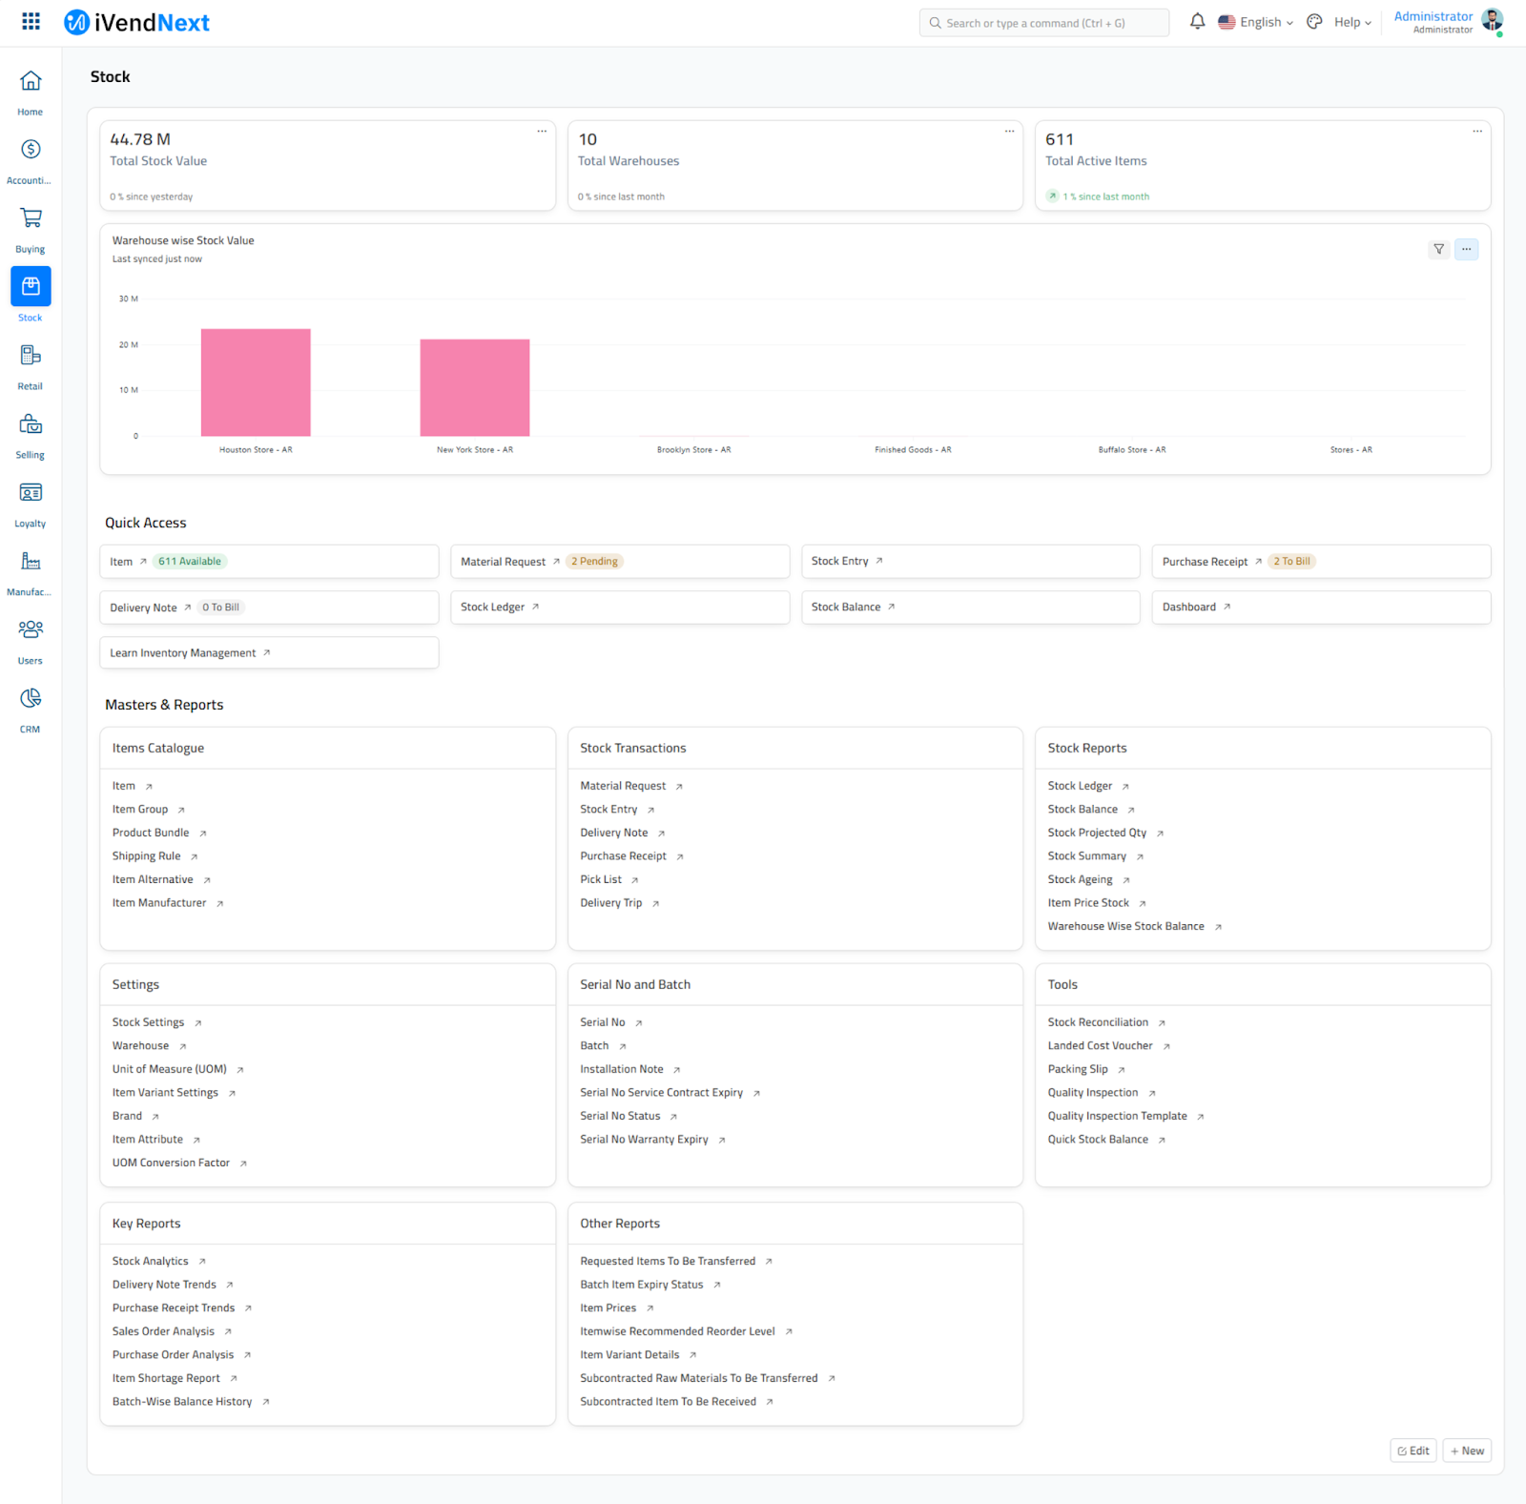
Task: Expand the English language dropdown
Action: click(1255, 22)
